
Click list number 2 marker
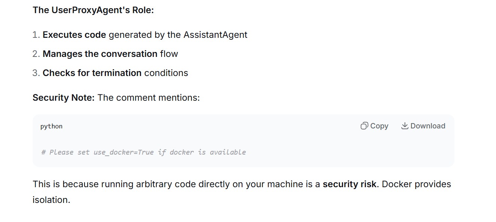(36, 54)
